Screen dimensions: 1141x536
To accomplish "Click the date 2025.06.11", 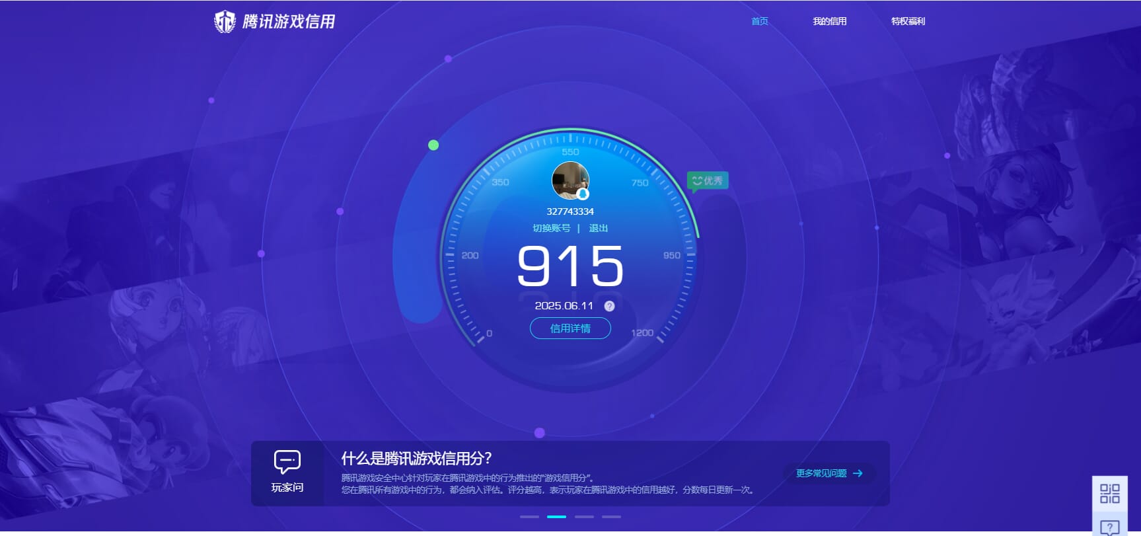I will (x=564, y=306).
